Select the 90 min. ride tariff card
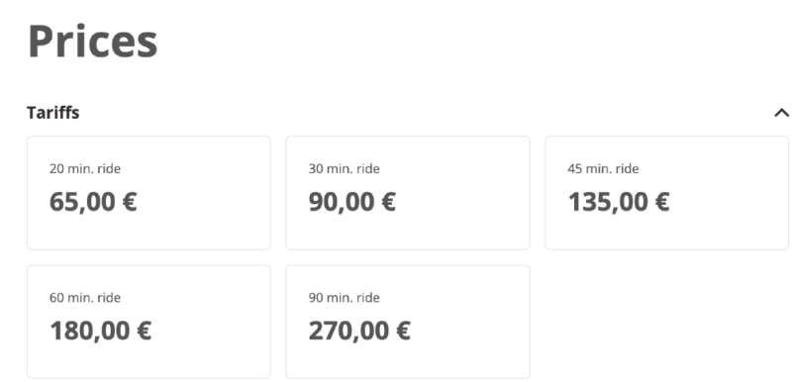The image size is (792, 382). 408,322
